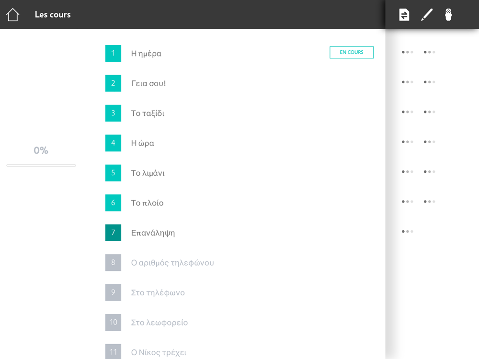This screenshot has width=479, height=359.
Task: Click the 0% progress label
Action: (41, 150)
